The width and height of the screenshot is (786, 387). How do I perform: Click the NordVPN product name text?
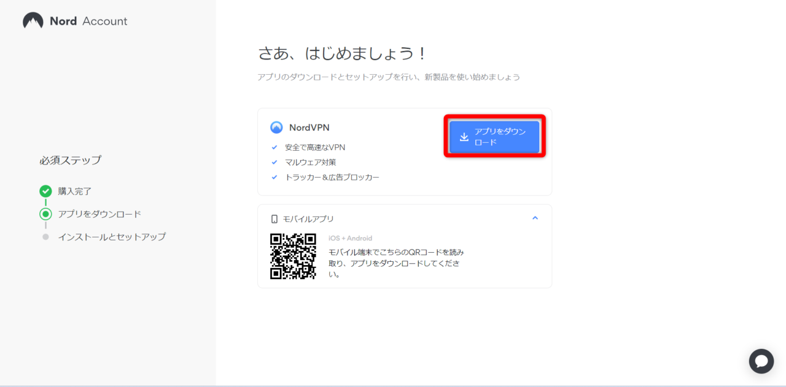click(x=309, y=128)
